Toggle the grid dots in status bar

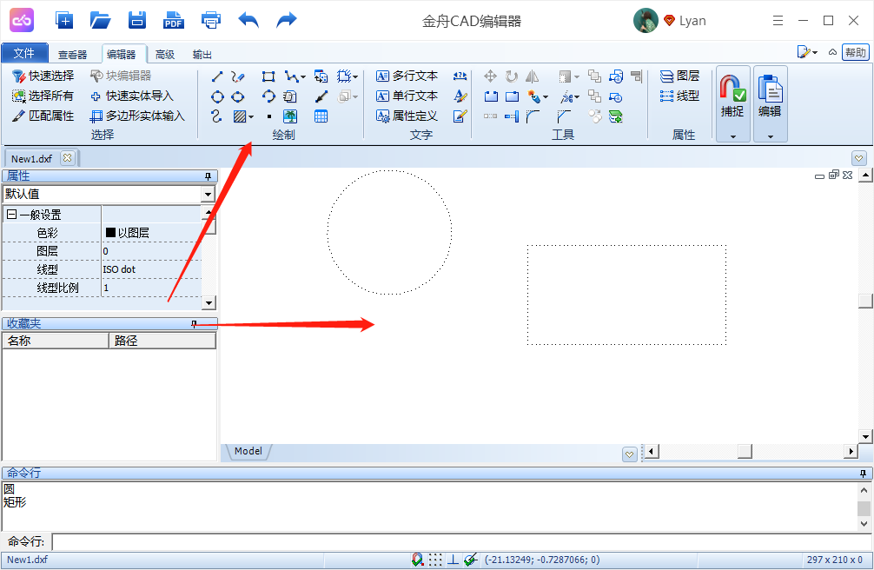click(435, 560)
